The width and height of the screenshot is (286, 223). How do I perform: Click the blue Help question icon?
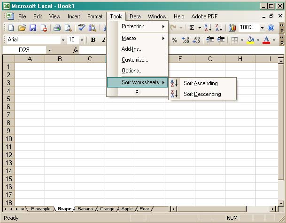click(x=271, y=28)
